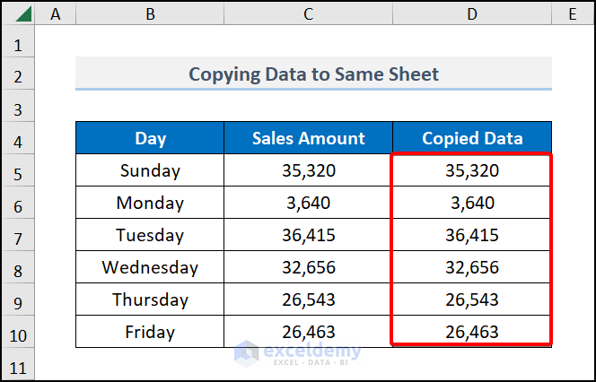596x382 pixels.
Task: Select column C header
Action: [308, 13]
